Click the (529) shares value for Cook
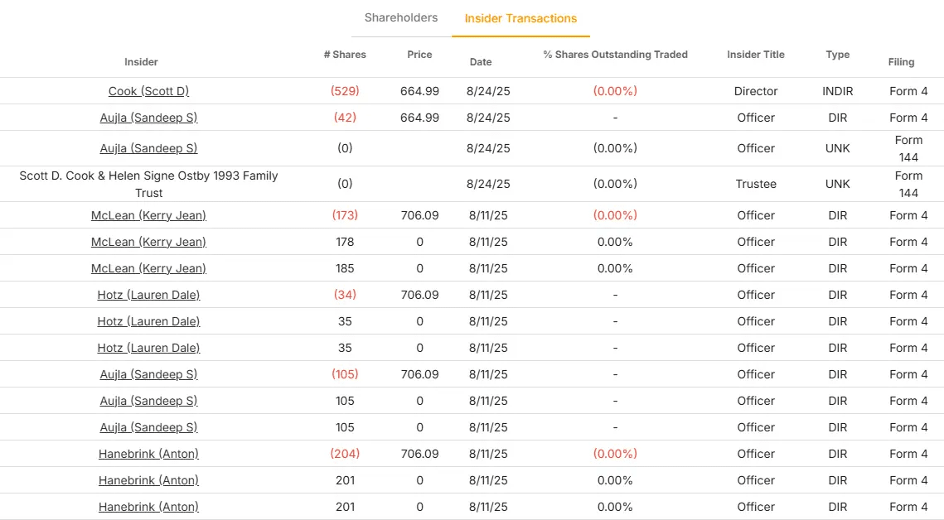The width and height of the screenshot is (944, 520). click(x=345, y=91)
